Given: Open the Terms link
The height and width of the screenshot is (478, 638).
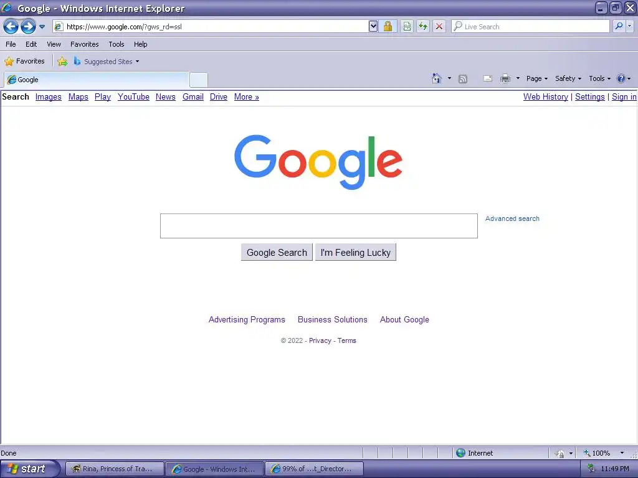Looking at the screenshot, I should [x=346, y=340].
